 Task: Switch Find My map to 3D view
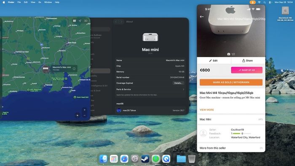pyautogui.click(x=86, y=21)
